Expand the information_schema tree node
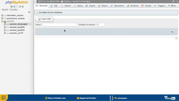179x101 pixels. [2, 15]
